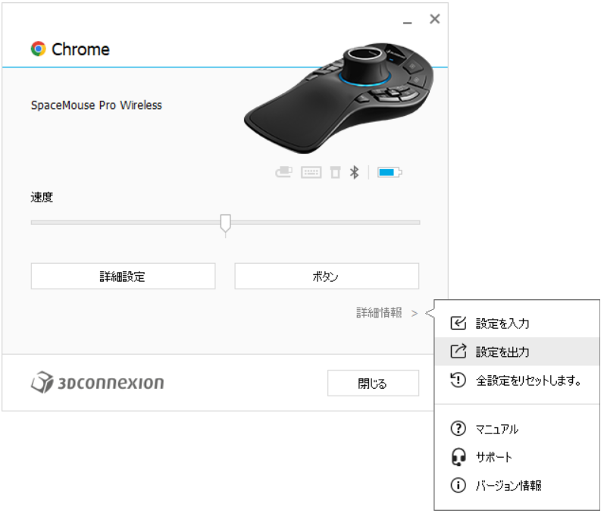Click the wired USB connection status icon

coord(284,172)
